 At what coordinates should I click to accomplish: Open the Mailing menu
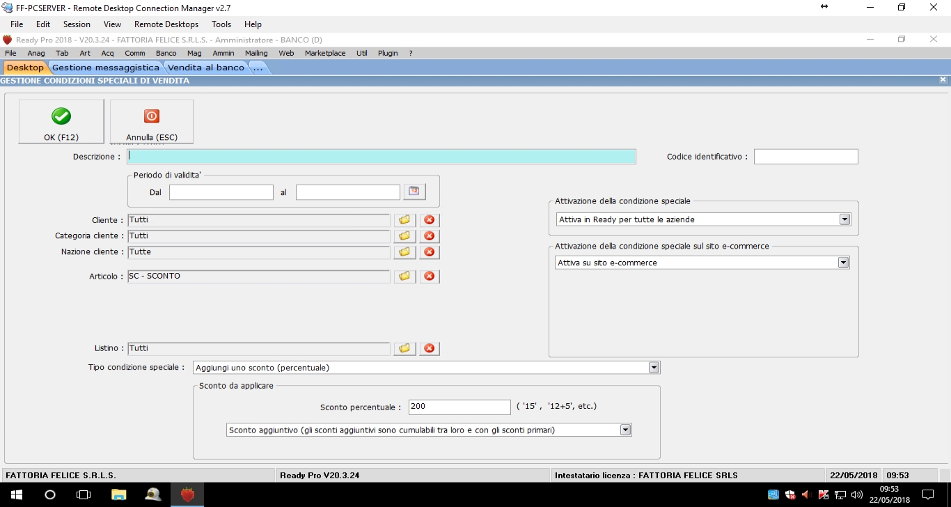[x=256, y=53]
